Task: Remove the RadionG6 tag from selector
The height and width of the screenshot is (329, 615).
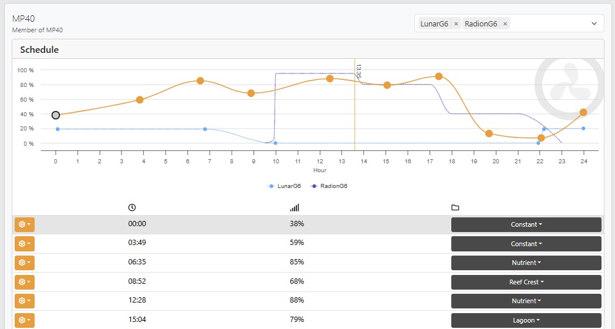Action: coord(505,24)
